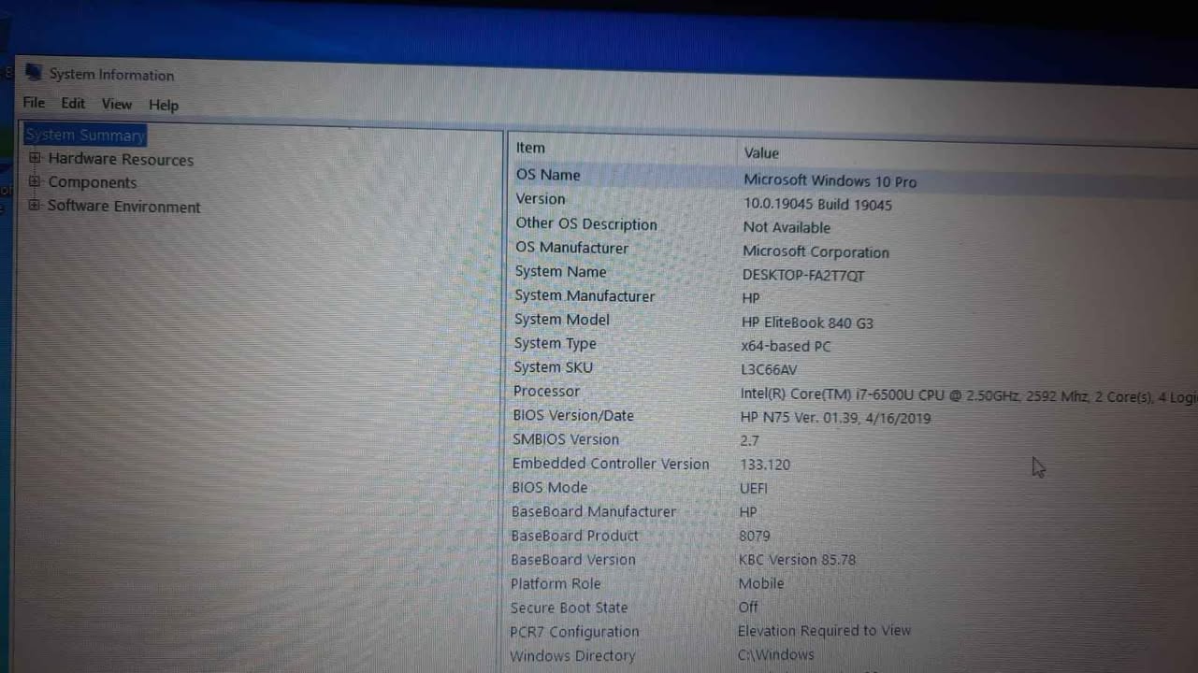The width and height of the screenshot is (1198, 673).
Task: Click the value Microsoft Corporation
Action: (816, 252)
